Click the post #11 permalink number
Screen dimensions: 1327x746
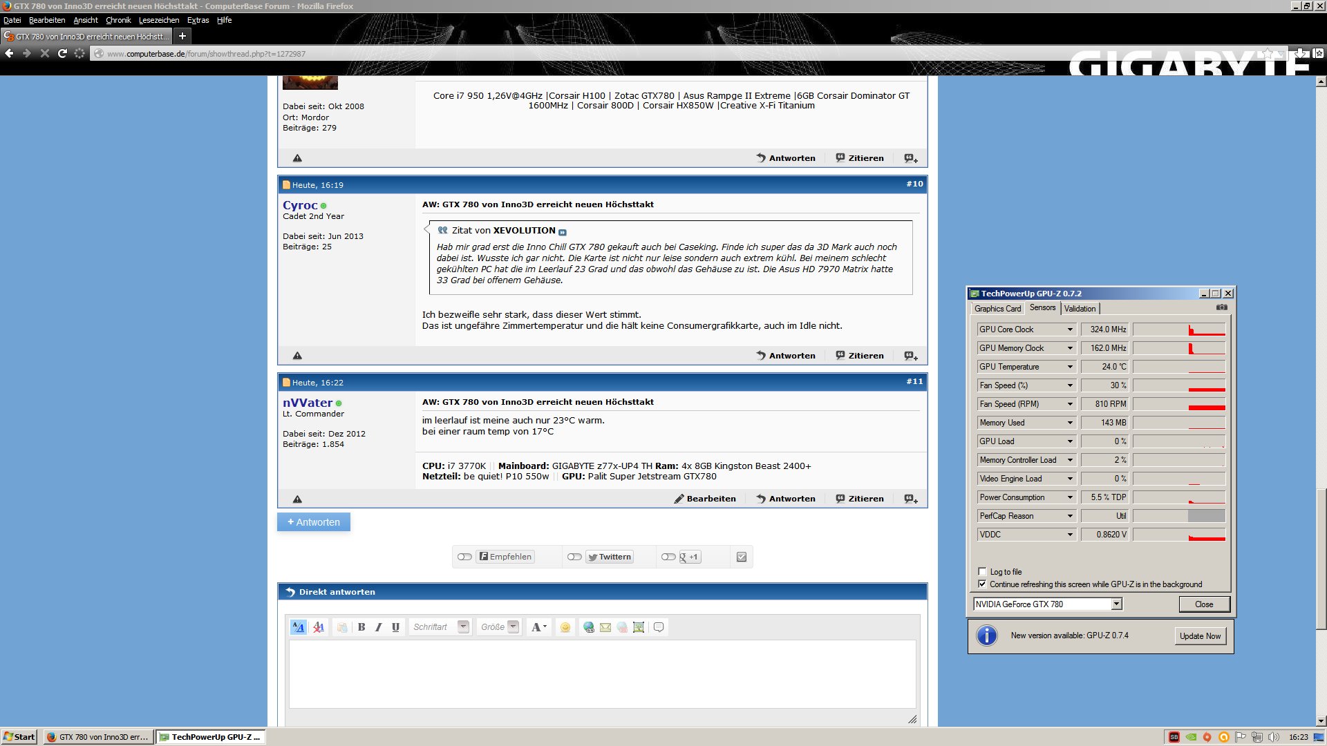coord(914,381)
